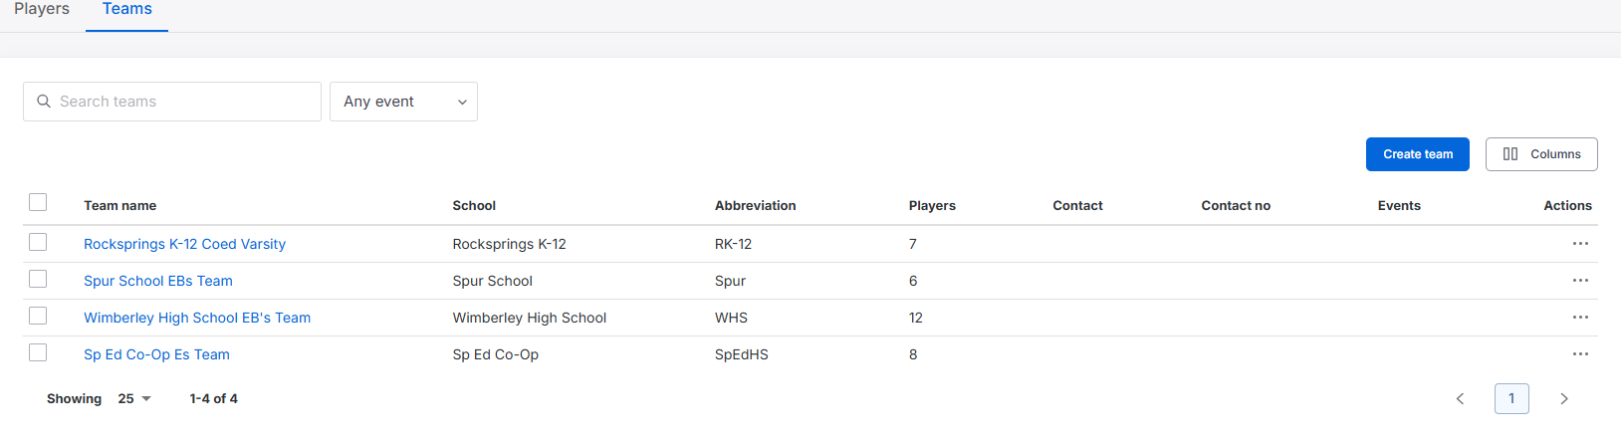Select all teams with header checkbox
This screenshot has height=444, width=1621.
(x=38, y=202)
